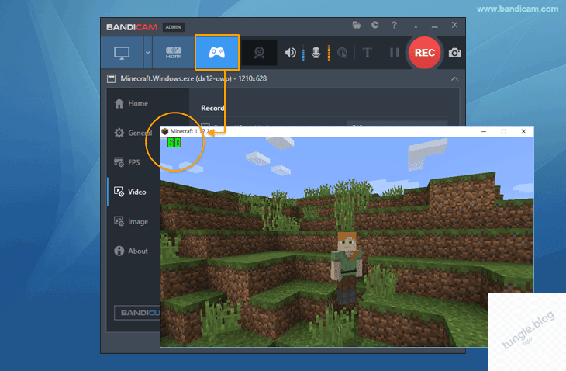Select Screen Recording mode monitor icon

point(122,53)
